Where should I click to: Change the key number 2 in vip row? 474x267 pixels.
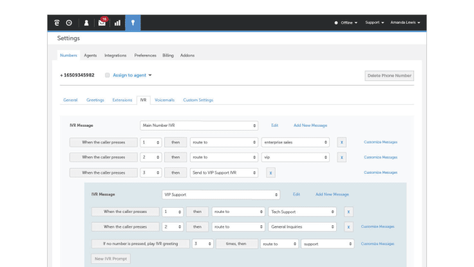(x=151, y=158)
